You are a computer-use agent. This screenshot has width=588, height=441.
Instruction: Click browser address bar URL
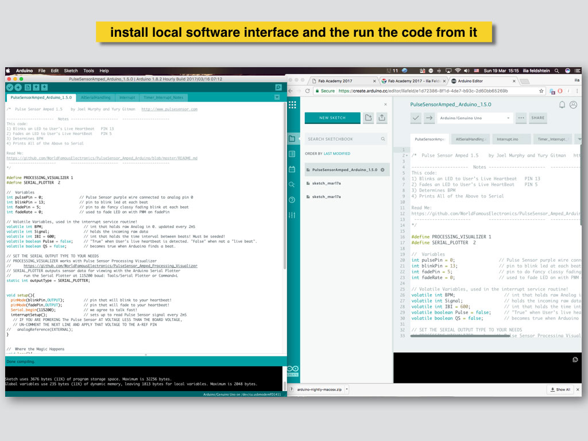[x=423, y=91]
